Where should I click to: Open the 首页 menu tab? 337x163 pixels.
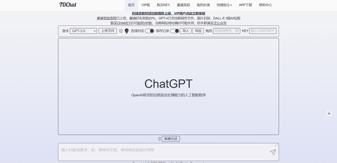(x=131, y=5)
